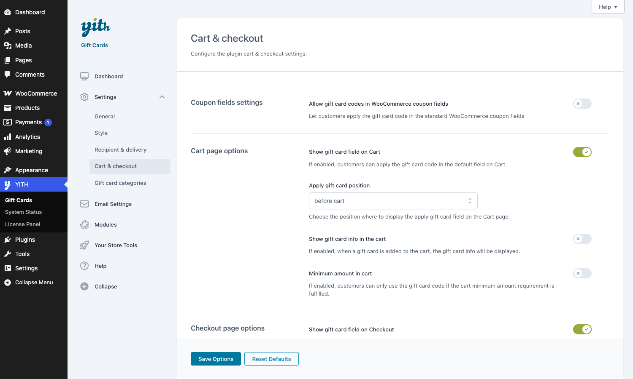
Task: Click the Modules puzzle piece icon
Action: [x=84, y=224]
